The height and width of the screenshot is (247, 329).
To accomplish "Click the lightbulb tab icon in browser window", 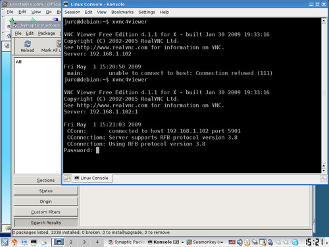I will coord(7,45).
